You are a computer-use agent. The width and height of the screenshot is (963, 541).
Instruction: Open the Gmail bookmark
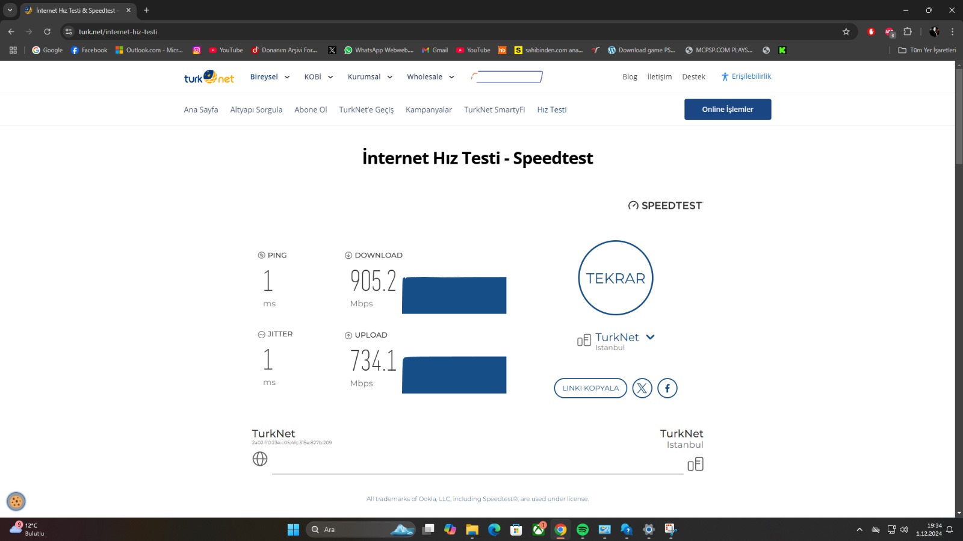(435, 51)
